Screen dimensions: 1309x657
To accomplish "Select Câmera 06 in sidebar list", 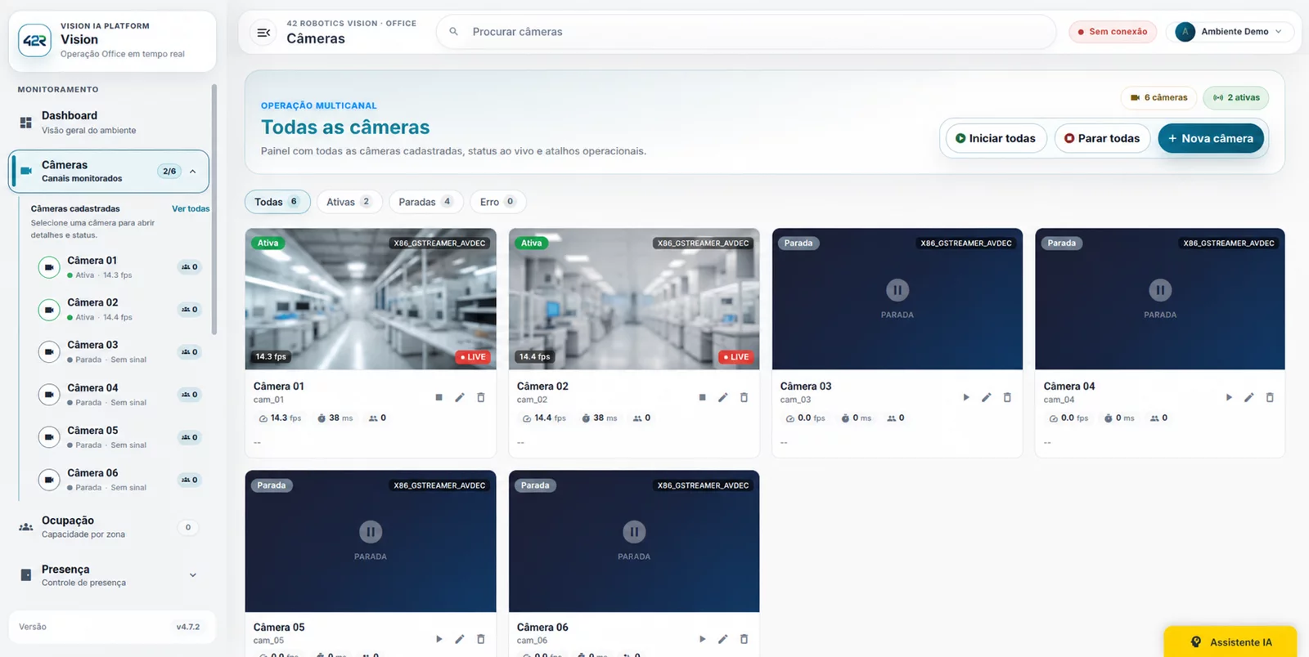I will [119, 480].
